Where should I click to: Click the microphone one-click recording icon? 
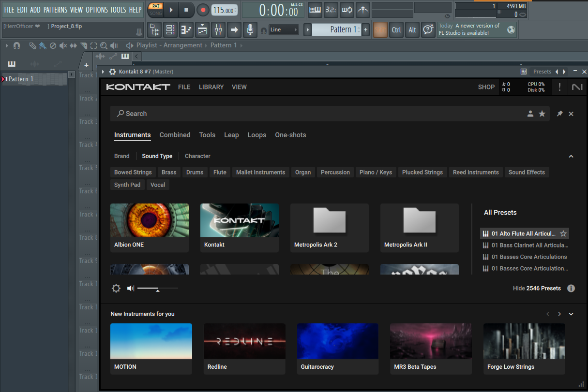250,30
